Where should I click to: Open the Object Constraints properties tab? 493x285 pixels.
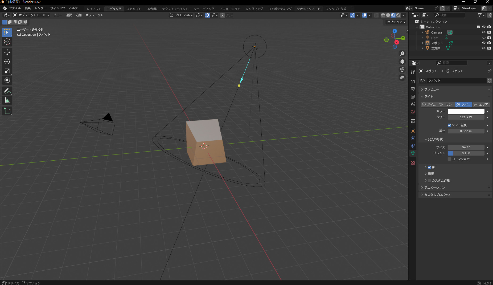413,145
